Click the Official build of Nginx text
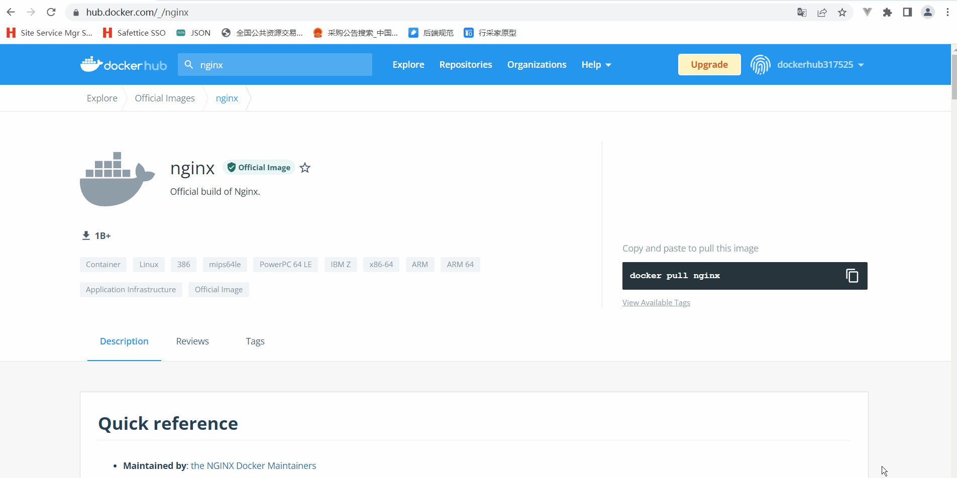The width and height of the screenshot is (957, 478). click(x=215, y=192)
